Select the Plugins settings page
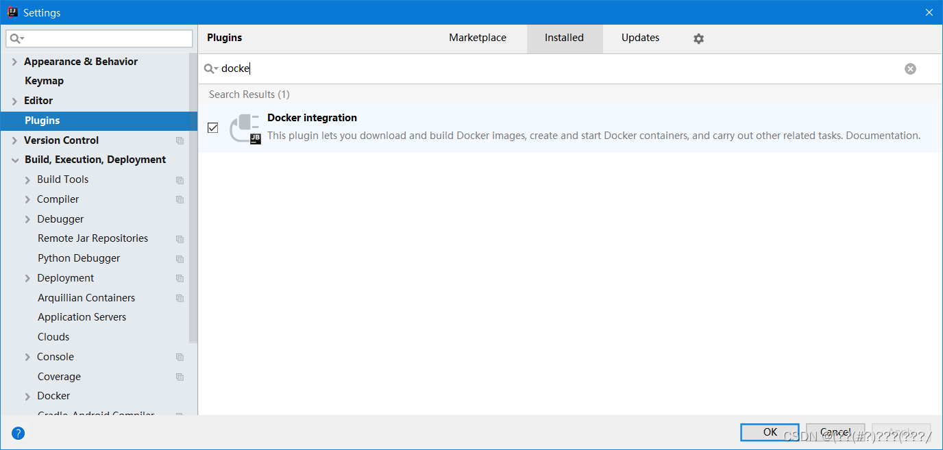The image size is (943, 450). coord(99,121)
